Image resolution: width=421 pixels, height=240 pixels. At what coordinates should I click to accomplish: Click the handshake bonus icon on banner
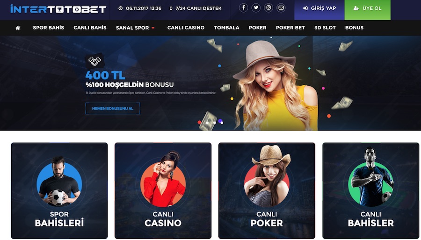point(94,61)
